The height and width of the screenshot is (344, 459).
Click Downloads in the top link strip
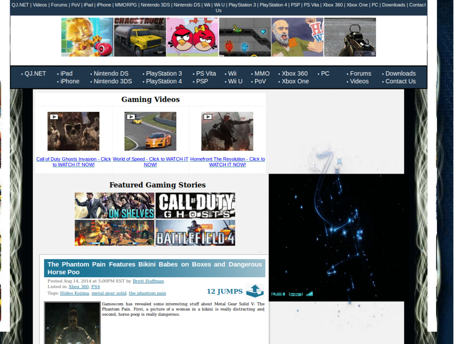coord(394,5)
